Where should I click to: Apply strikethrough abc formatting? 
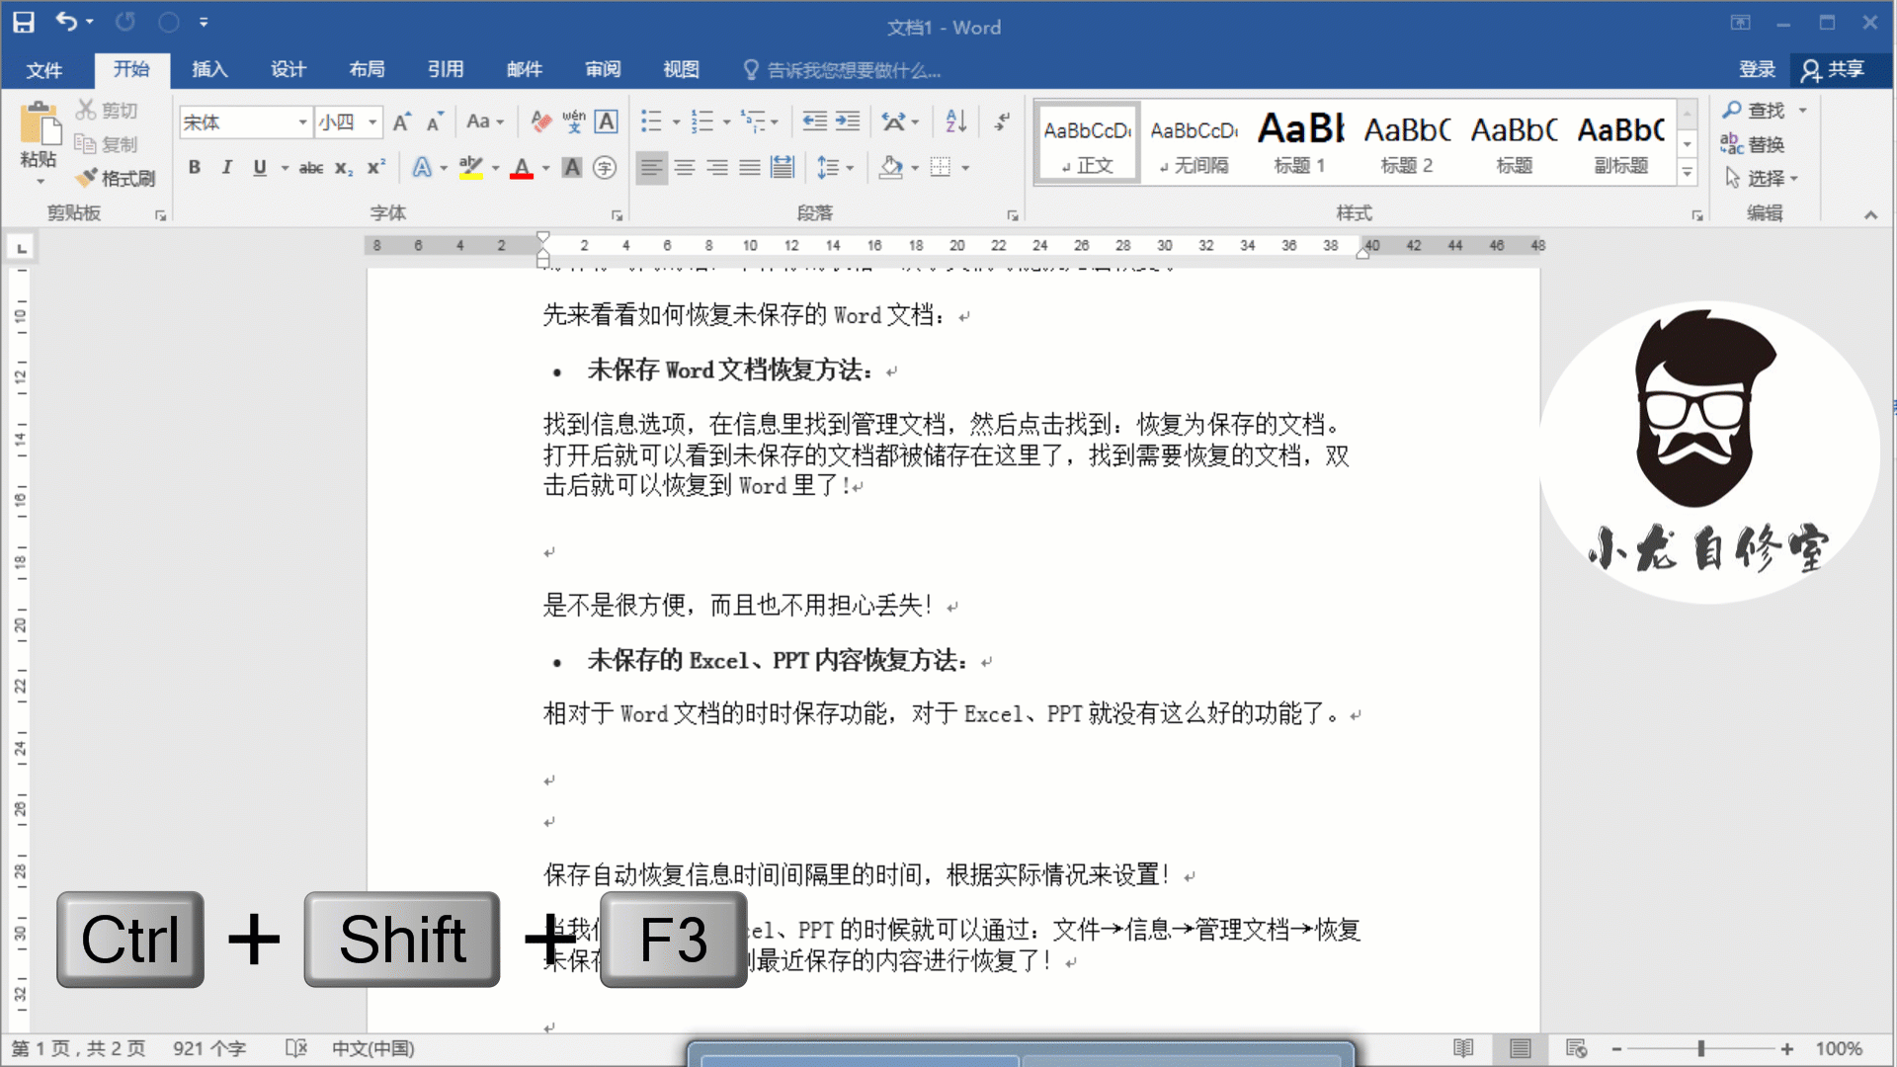coord(311,168)
